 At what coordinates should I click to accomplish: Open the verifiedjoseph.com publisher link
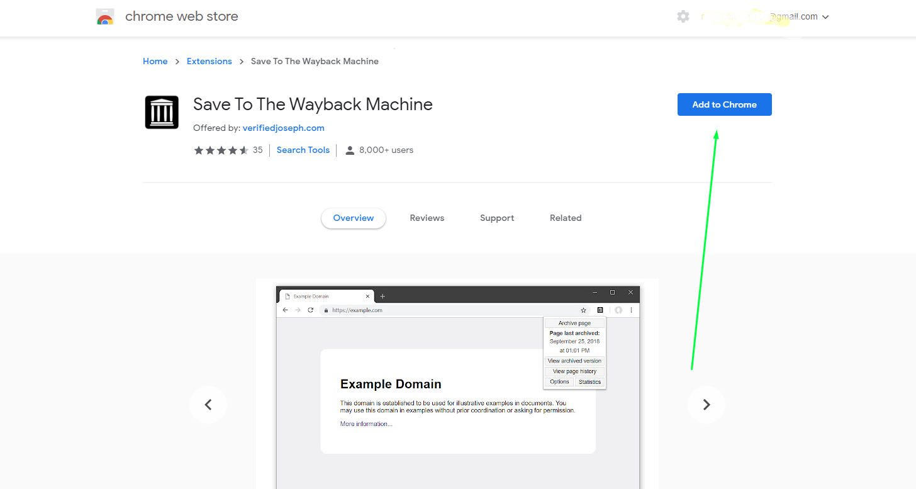284,128
